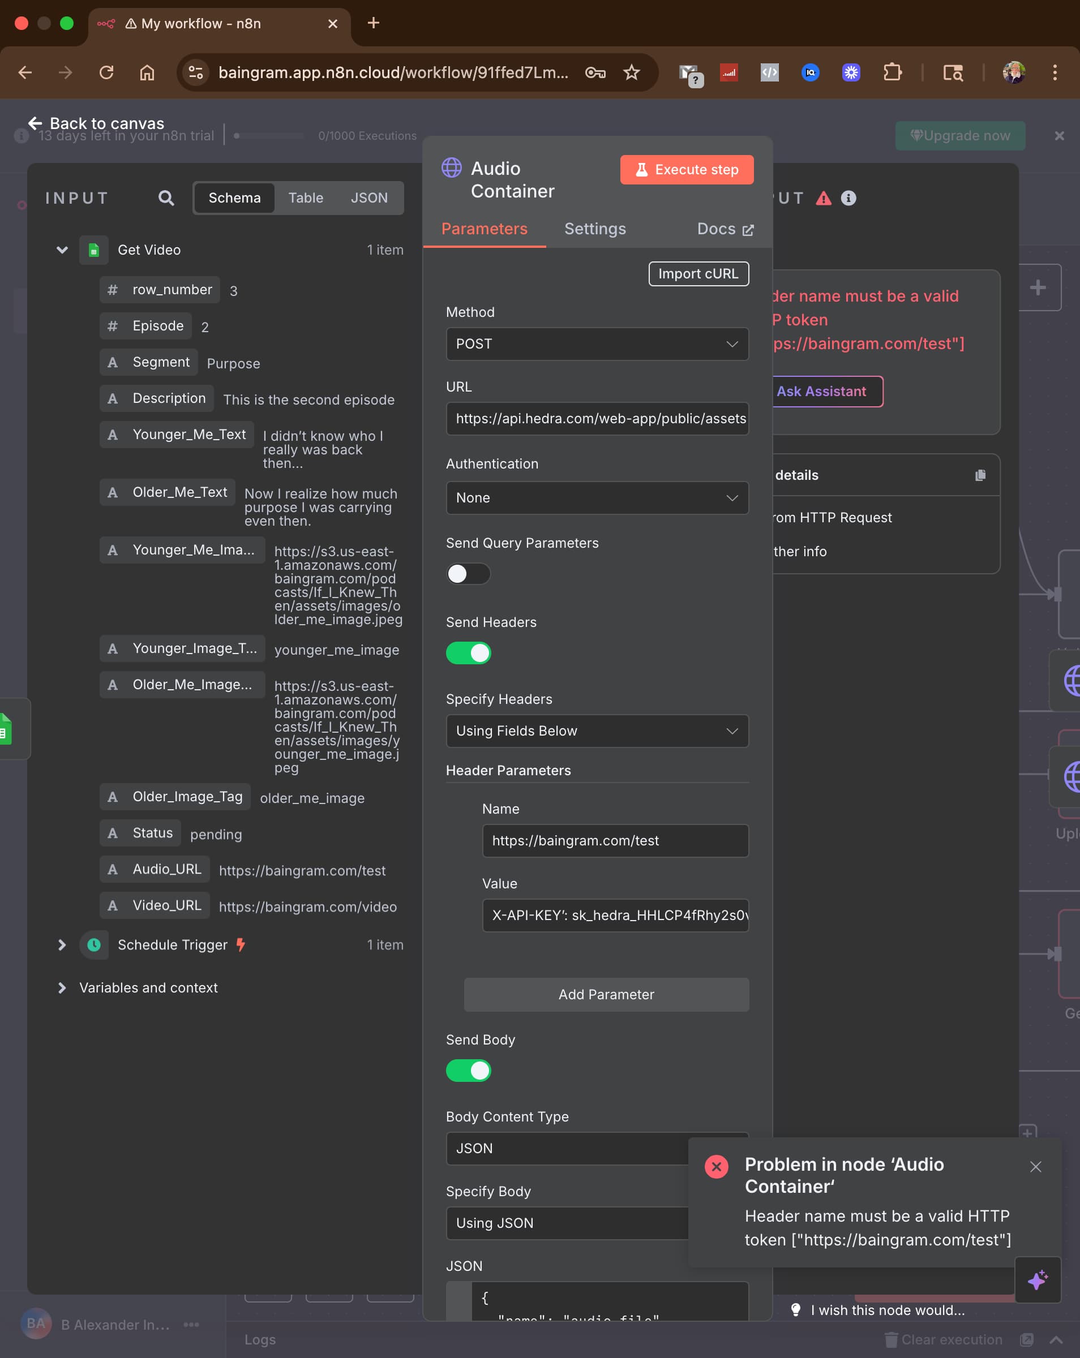Screen dimensions: 1080x1358
Task: Open the Authentication None dropdown
Action: point(597,497)
